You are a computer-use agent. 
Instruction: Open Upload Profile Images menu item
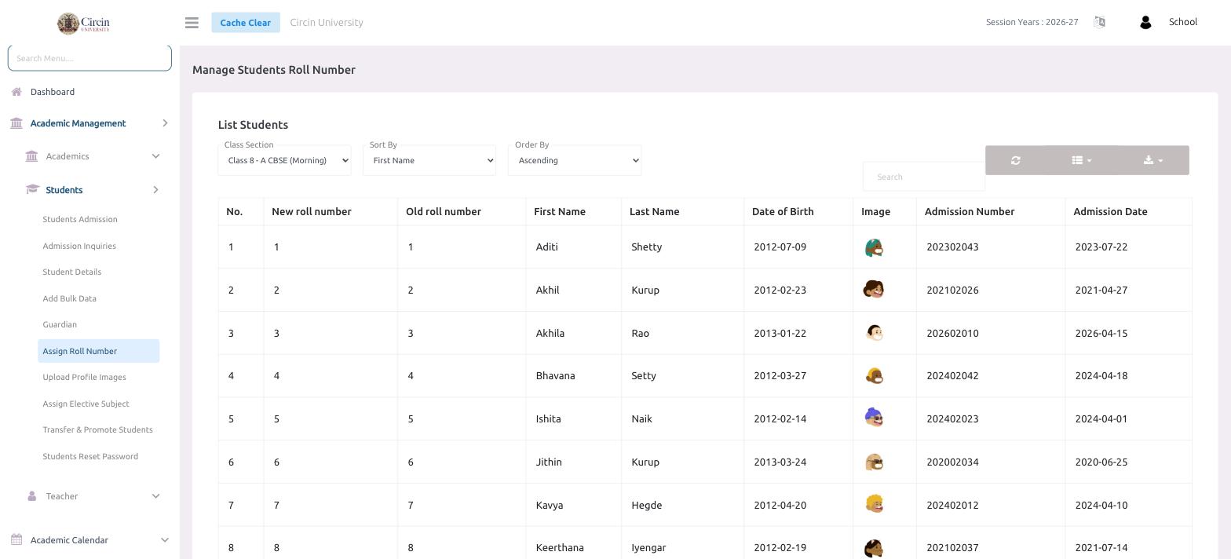point(84,377)
